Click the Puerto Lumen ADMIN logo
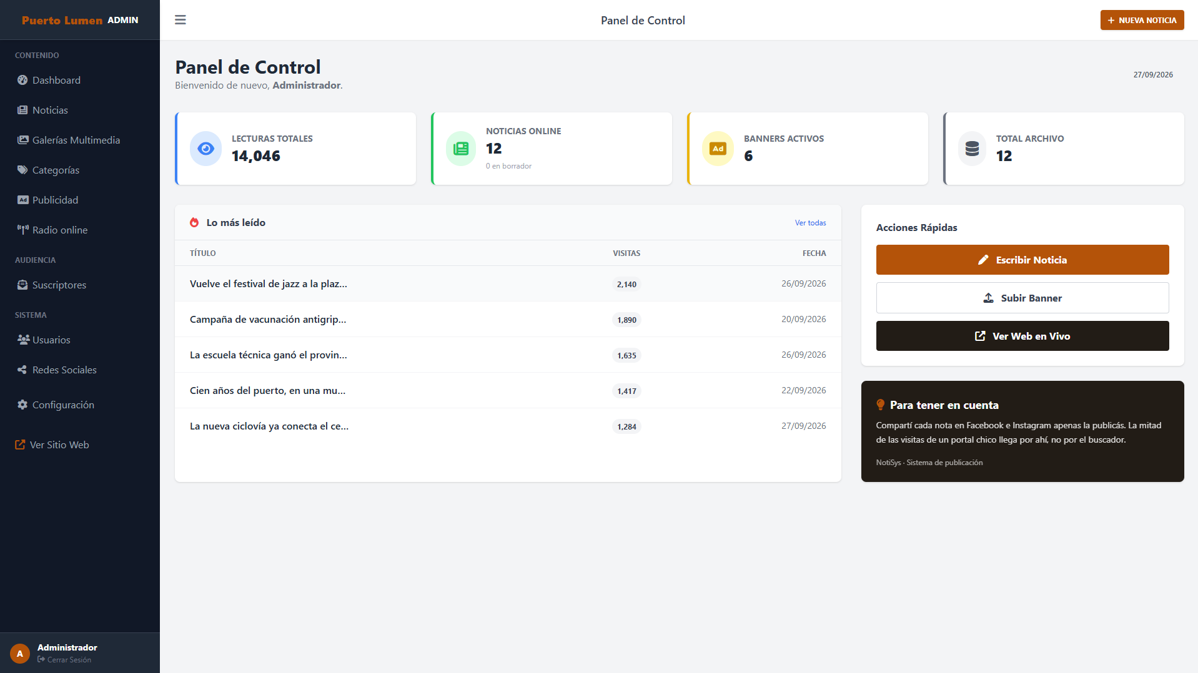The image size is (1198, 673). click(80, 20)
